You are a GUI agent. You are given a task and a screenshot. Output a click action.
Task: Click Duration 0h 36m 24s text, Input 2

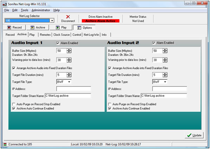point(121,55)
